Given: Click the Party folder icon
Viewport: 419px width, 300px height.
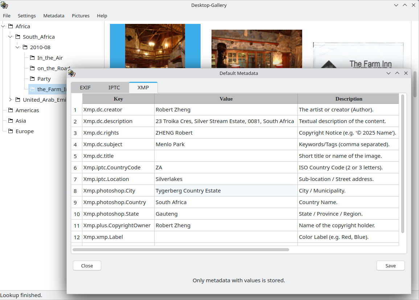Looking at the screenshot, I should (32, 79).
